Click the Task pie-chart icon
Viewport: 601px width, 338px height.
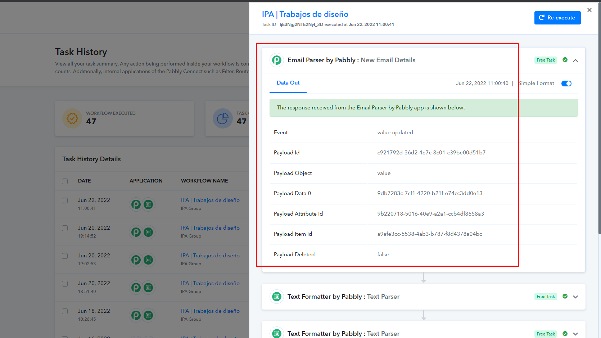pyautogui.click(x=223, y=118)
